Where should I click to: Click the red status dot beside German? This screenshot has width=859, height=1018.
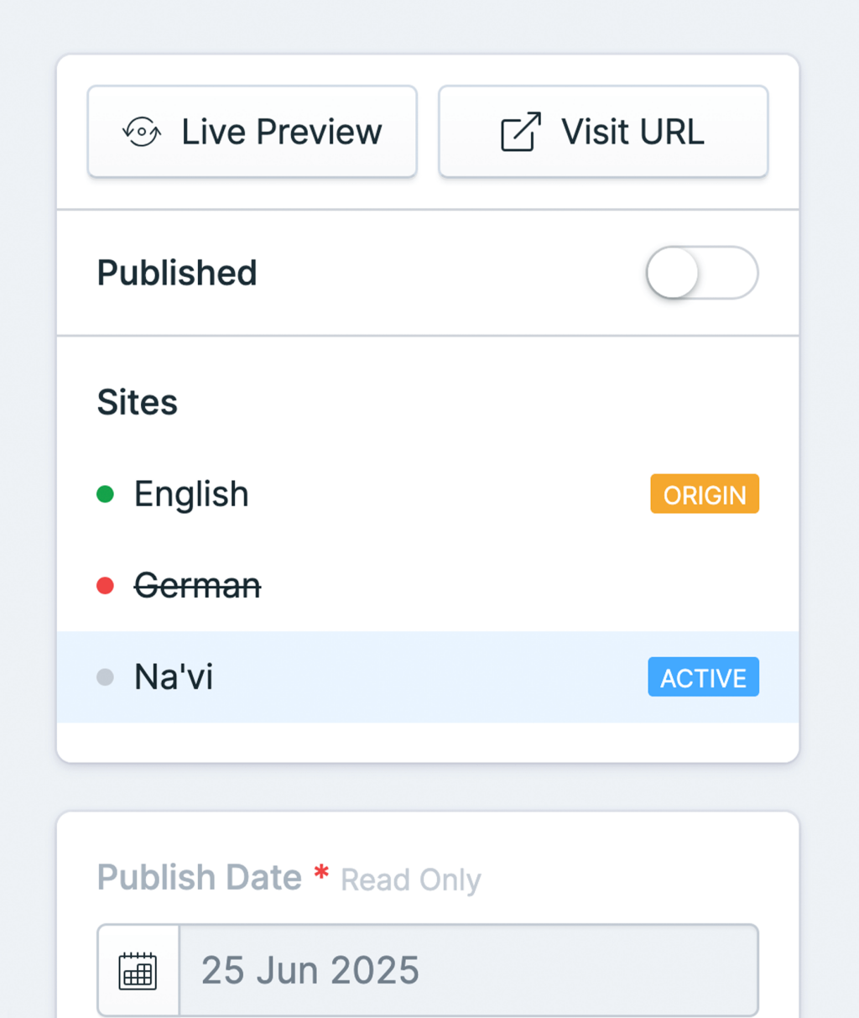coord(105,585)
